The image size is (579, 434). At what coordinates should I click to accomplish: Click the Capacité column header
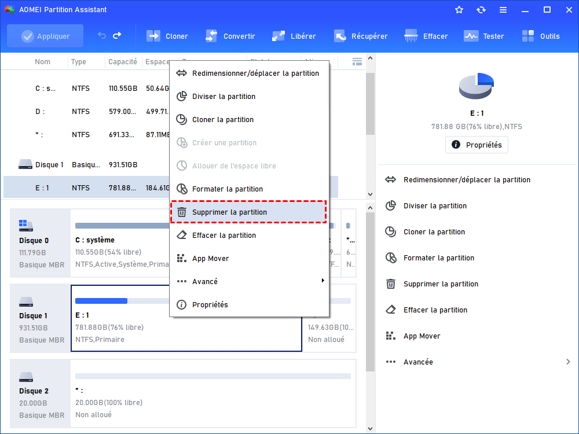(x=123, y=62)
